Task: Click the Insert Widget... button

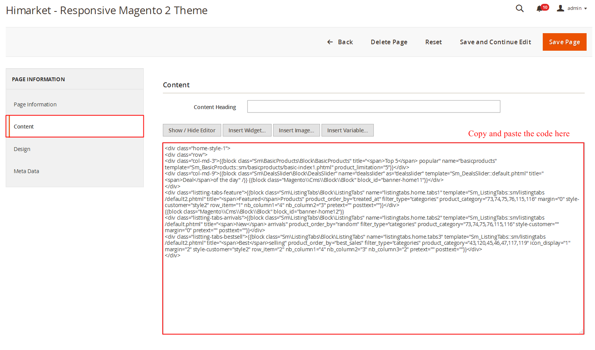Action: point(247,130)
